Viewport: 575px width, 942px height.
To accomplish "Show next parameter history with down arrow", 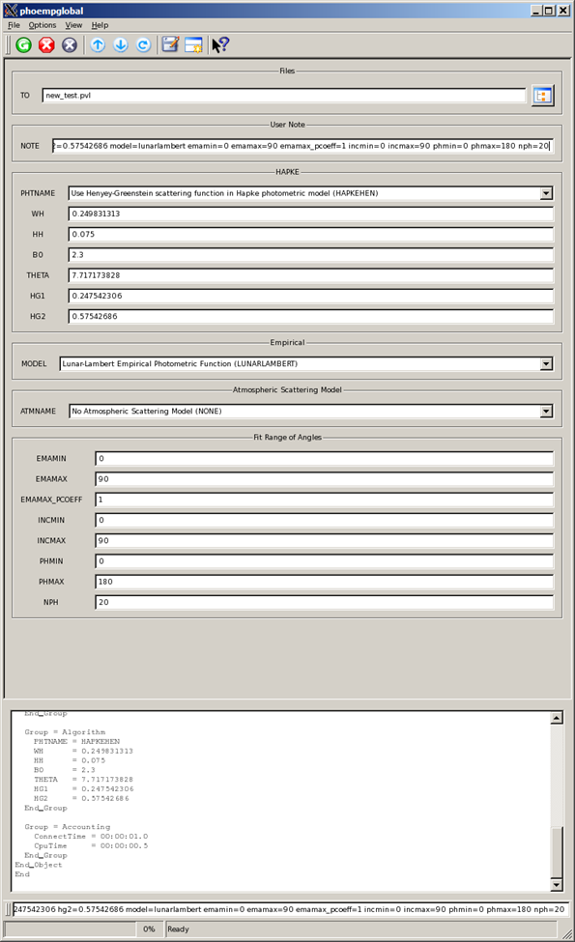I will tap(121, 45).
